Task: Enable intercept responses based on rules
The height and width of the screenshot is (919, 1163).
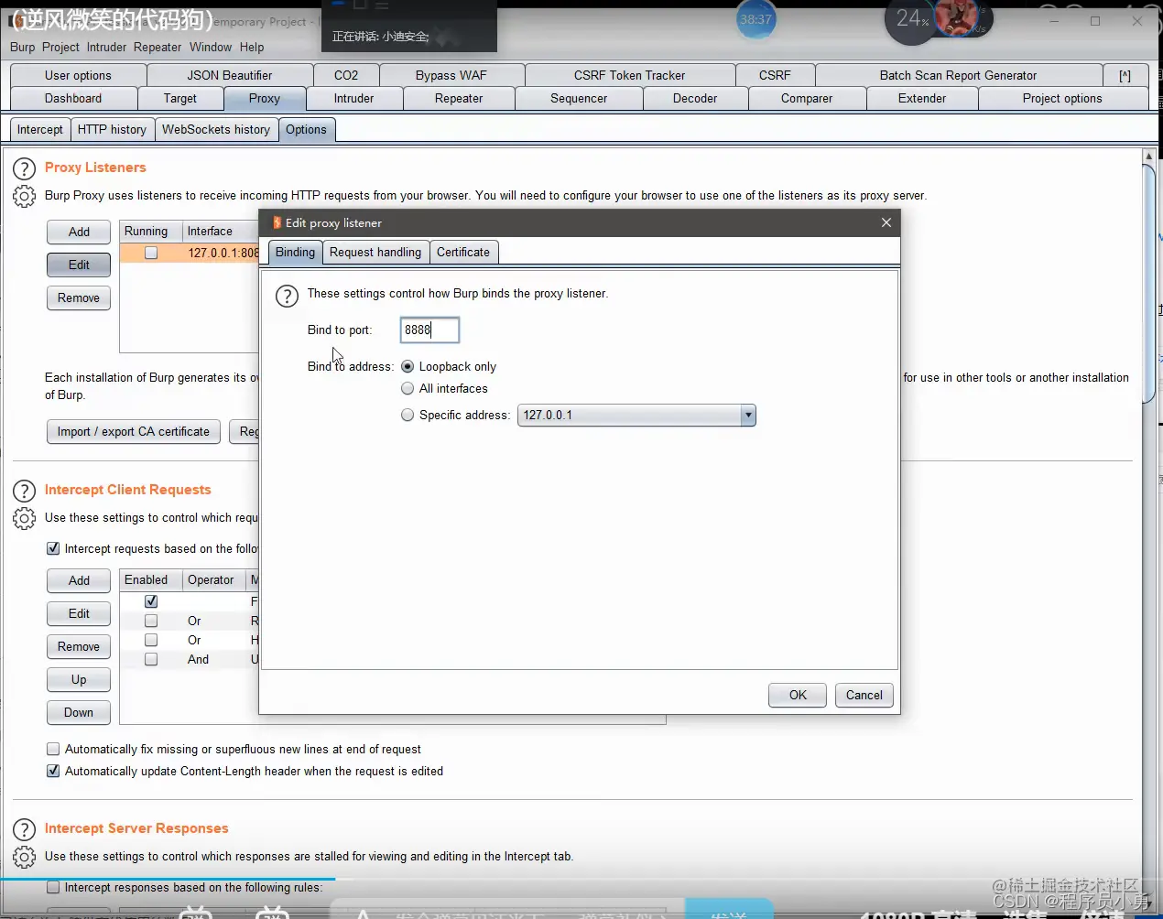Action: [53, 887]
